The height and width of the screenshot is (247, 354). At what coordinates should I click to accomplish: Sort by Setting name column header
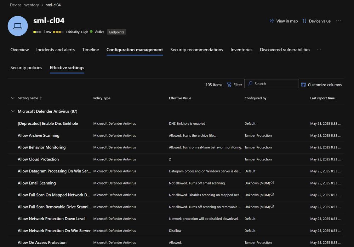[x=28, y=98]
